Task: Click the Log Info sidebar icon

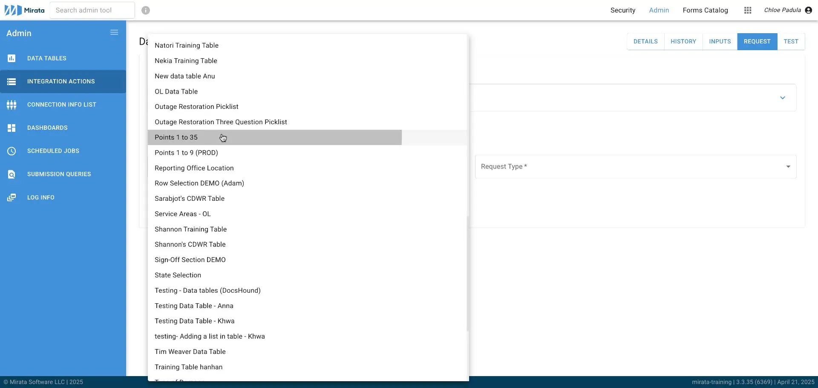Action: click(x=12, y=197)
